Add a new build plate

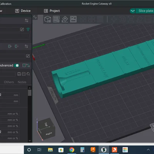[x=56, y=19]
